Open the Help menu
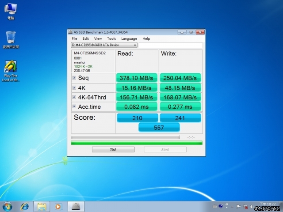 (146, 38)
